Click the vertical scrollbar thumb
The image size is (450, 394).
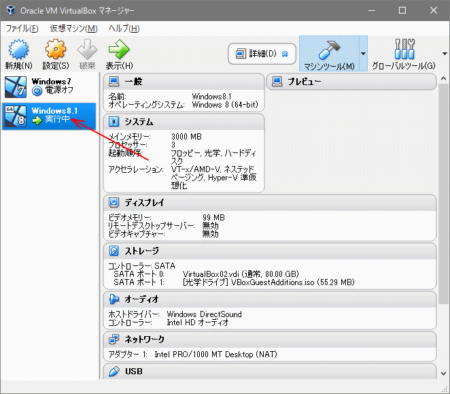(x=443, y=193)
